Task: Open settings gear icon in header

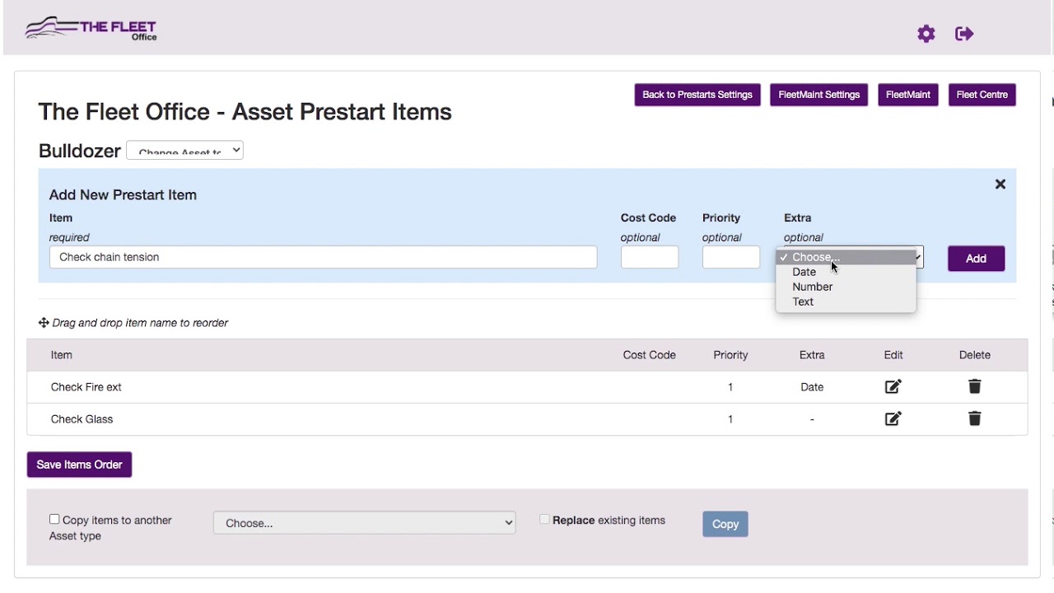Action: (926, 34)
